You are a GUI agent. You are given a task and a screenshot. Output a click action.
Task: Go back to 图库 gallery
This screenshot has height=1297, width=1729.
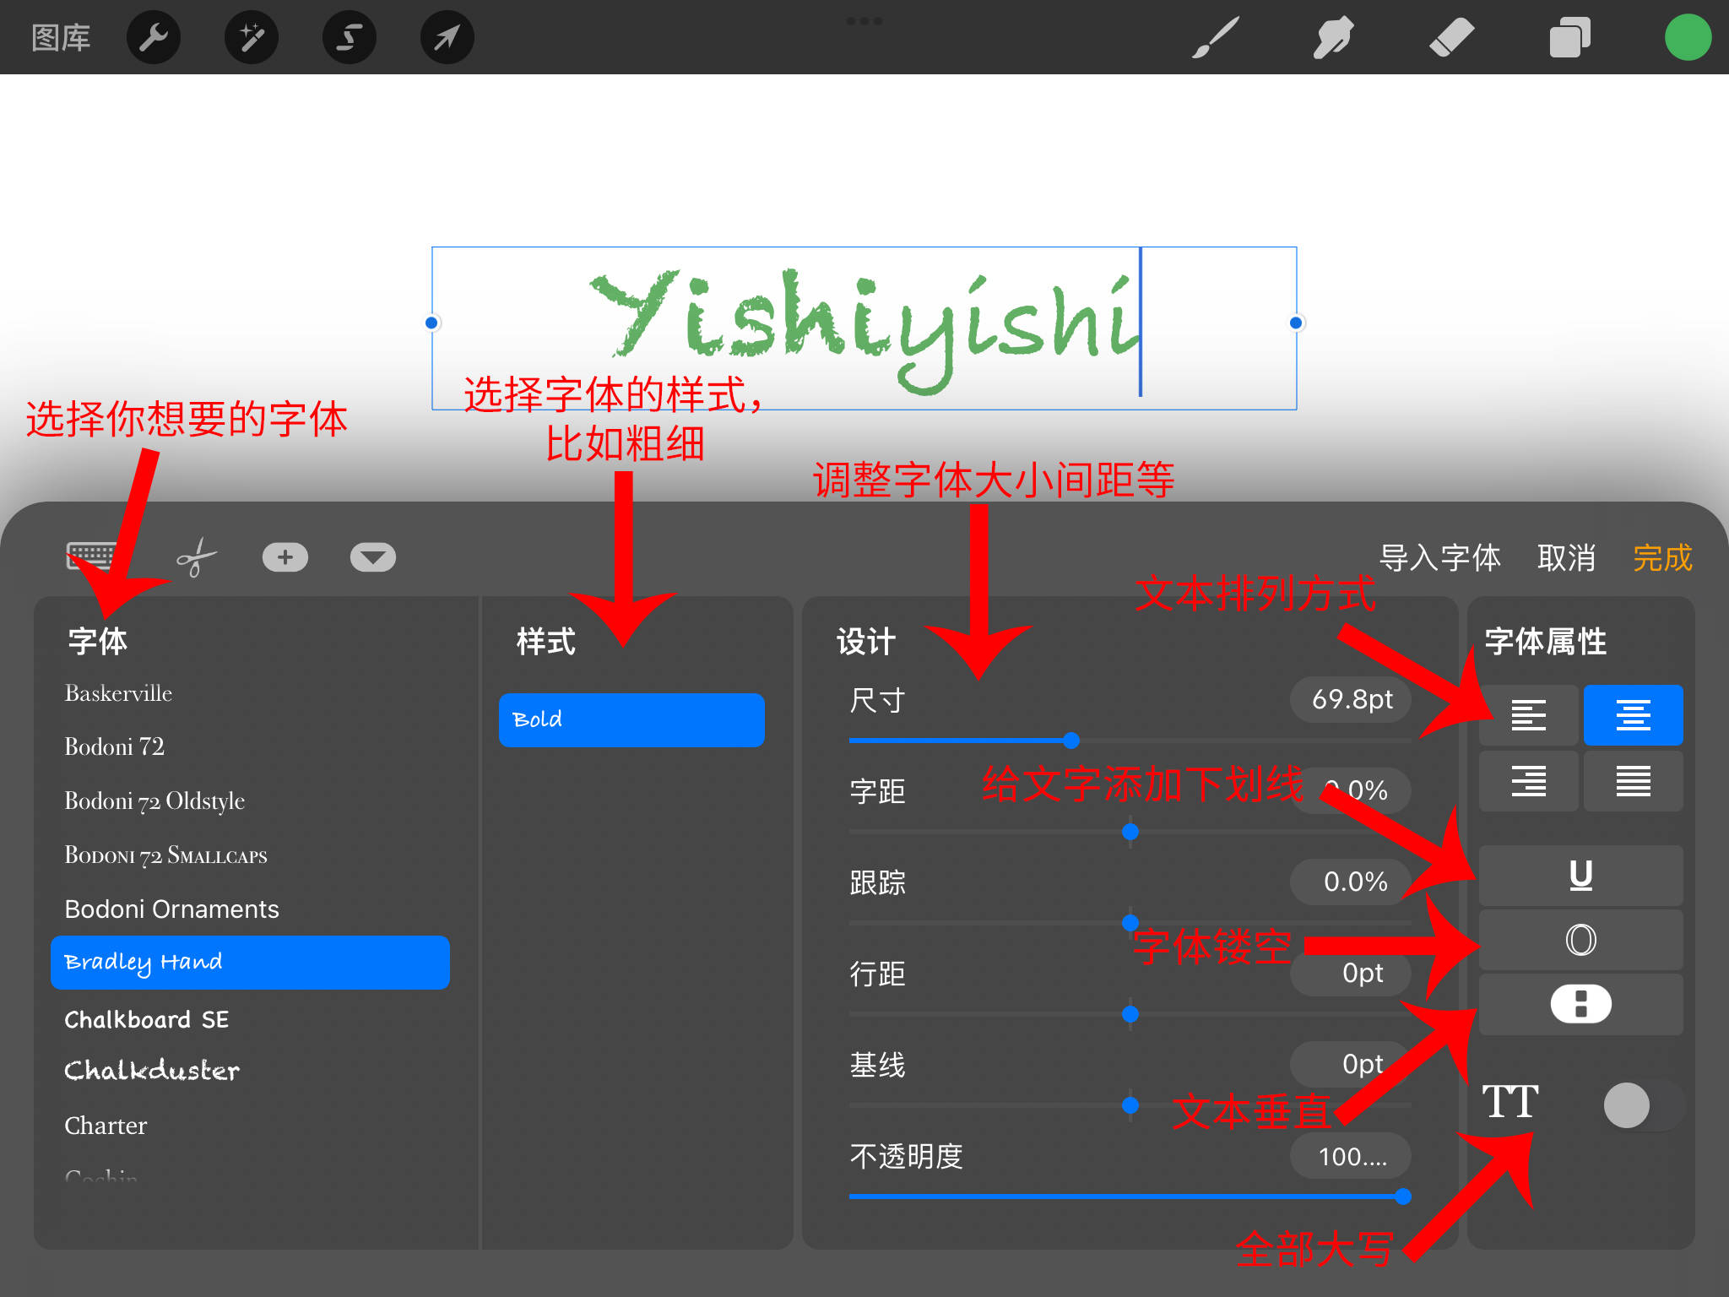click(x=61, y=37)
